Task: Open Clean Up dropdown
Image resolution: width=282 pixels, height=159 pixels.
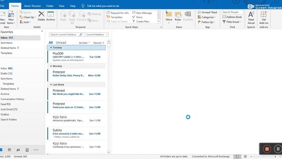Action: (x=27, y=17)
